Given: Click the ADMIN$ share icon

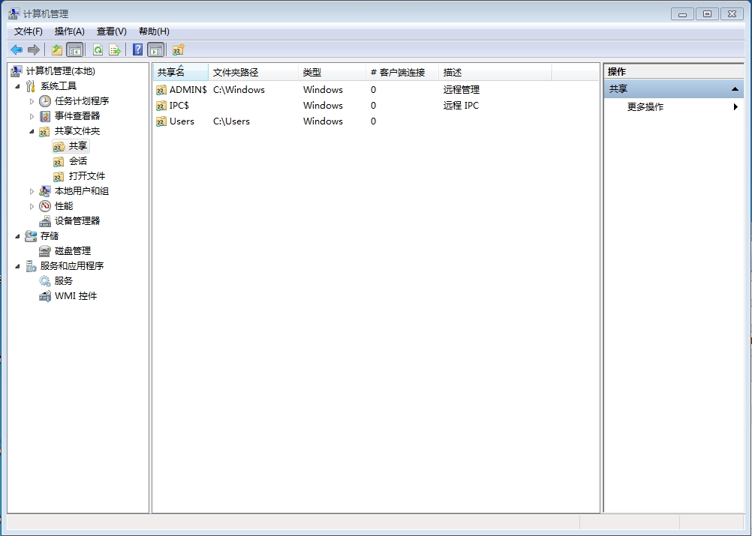Looking at the screenshot, I should pos(161,90).
